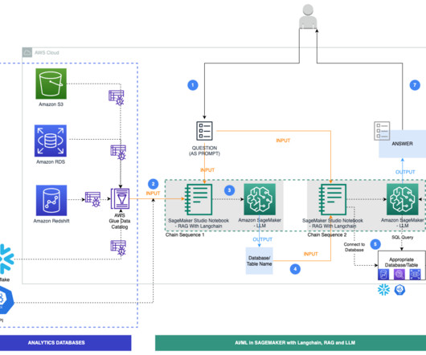Click the 'AWS Glue Data Catalog' label
The width and height of the screenshot is (426, 355).
pyautogui.click(x=120, y=221)
